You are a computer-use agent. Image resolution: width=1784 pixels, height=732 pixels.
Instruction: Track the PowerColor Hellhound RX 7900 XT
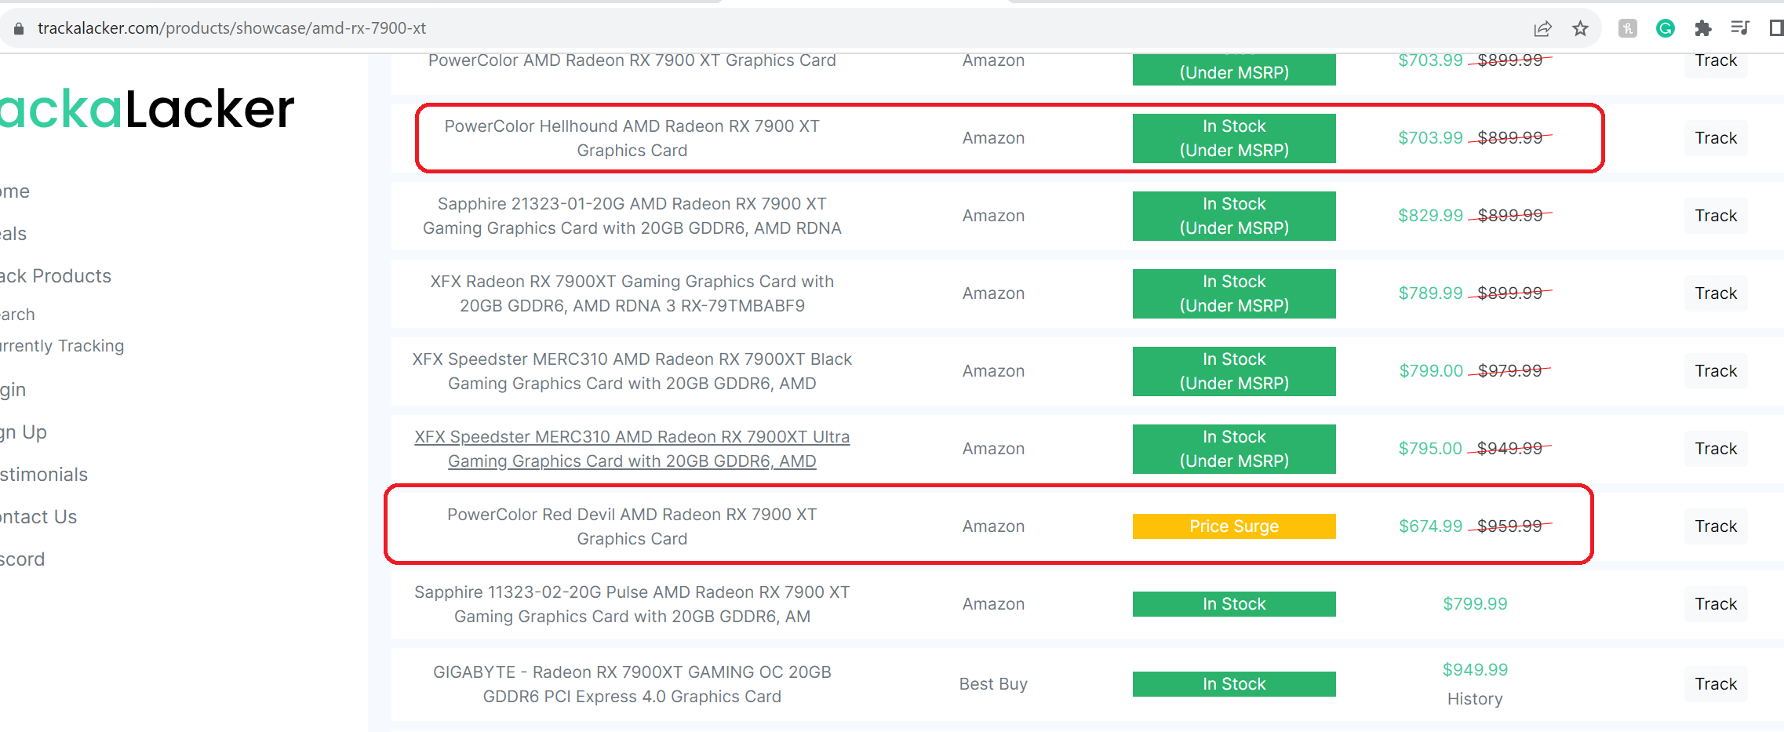coord(1716,138)
